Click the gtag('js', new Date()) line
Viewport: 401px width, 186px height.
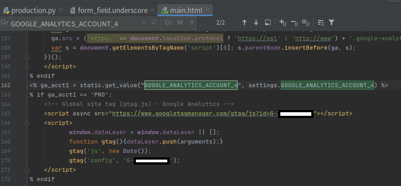coord(110,151)
